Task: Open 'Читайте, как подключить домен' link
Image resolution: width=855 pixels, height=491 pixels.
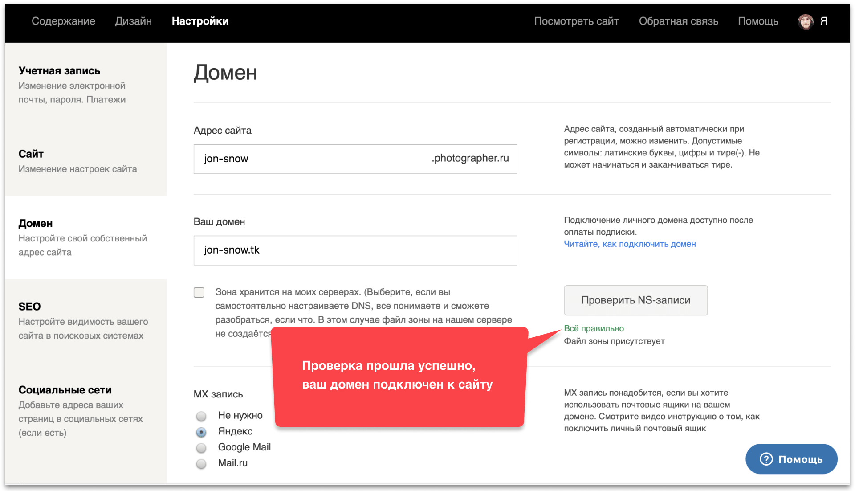Action: (630, 244)
